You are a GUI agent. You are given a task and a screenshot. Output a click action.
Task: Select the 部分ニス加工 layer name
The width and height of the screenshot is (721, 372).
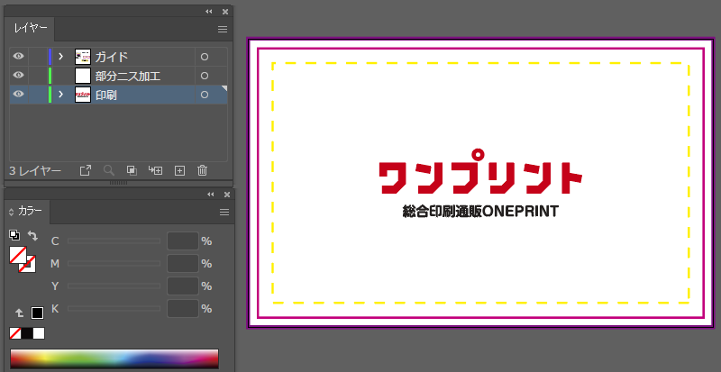(128, 76)
